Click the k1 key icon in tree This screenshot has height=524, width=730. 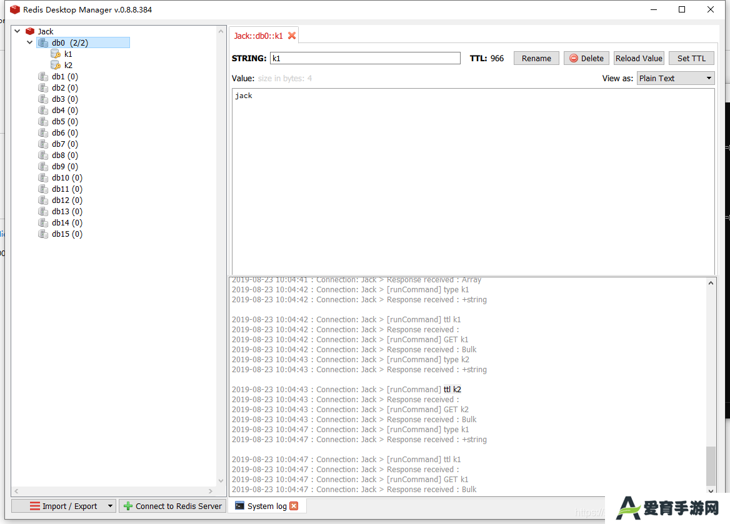[x=56, y=54]
